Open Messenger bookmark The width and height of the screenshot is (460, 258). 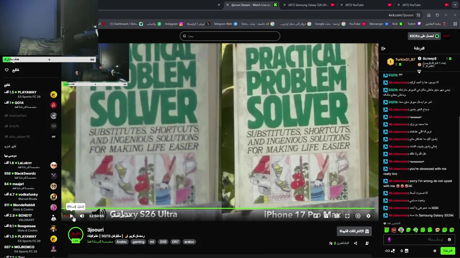pyautogui.click(x=379, y=24)
